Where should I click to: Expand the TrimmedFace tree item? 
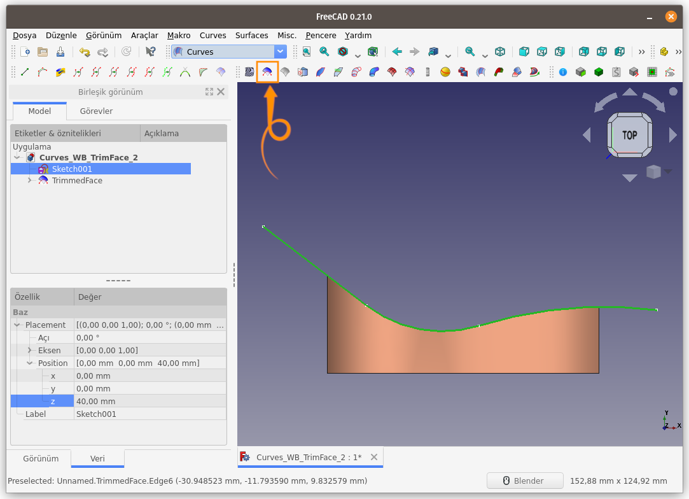29,180
